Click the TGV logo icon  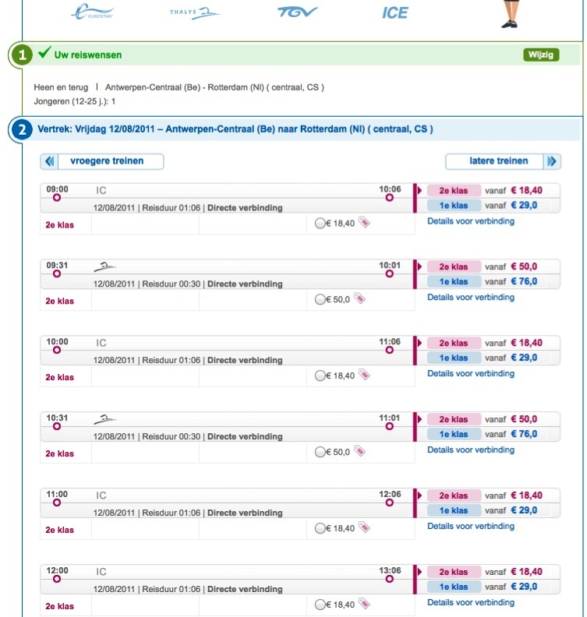pos(292,12)
